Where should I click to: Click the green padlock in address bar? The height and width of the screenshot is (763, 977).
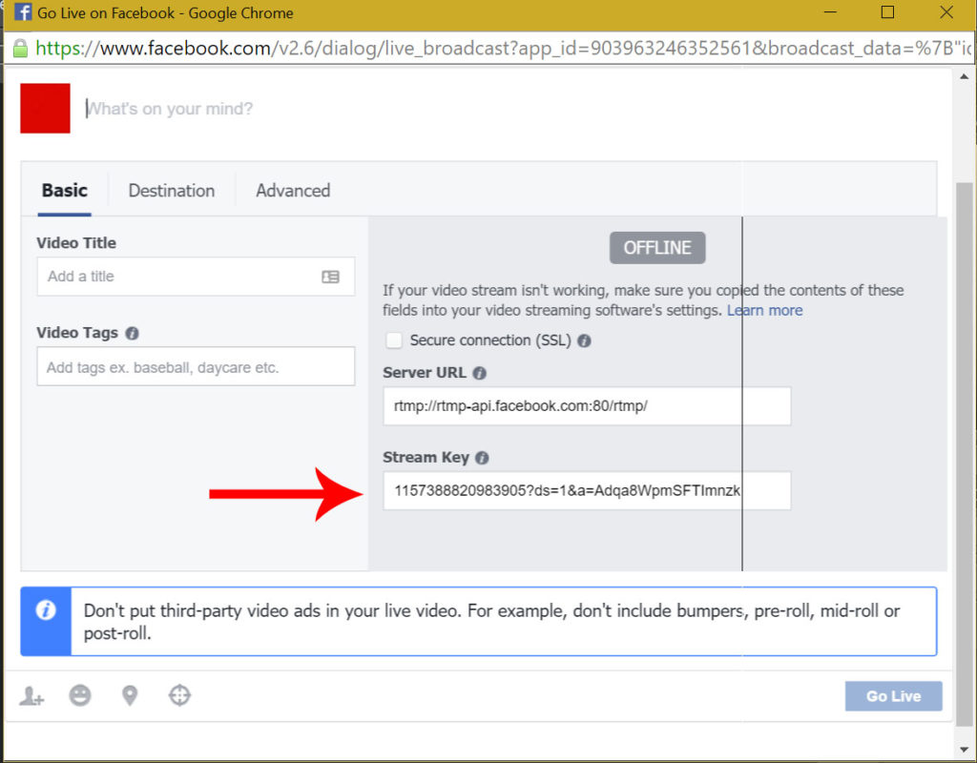(20, 49)
